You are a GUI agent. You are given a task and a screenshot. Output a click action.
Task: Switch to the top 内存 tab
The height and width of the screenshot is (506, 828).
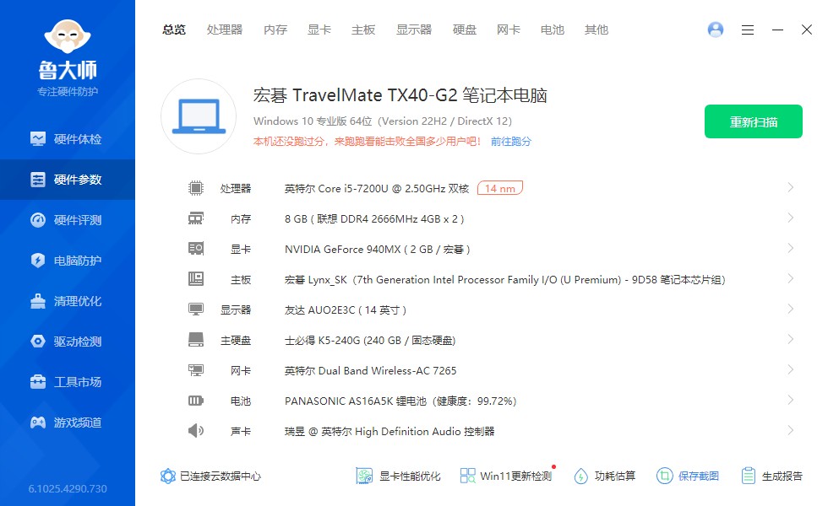pos(275,30)
